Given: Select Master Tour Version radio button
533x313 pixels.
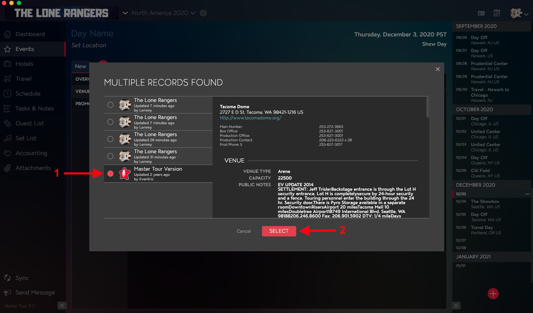Looking at the screenshot, I should pyautogui.click(x=110, y=174).
